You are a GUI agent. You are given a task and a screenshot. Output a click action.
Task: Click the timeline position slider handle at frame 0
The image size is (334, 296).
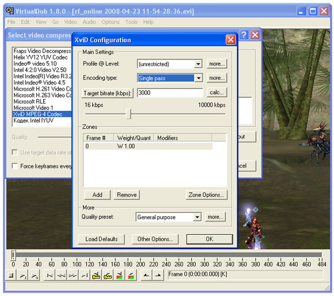coord(13,255)
